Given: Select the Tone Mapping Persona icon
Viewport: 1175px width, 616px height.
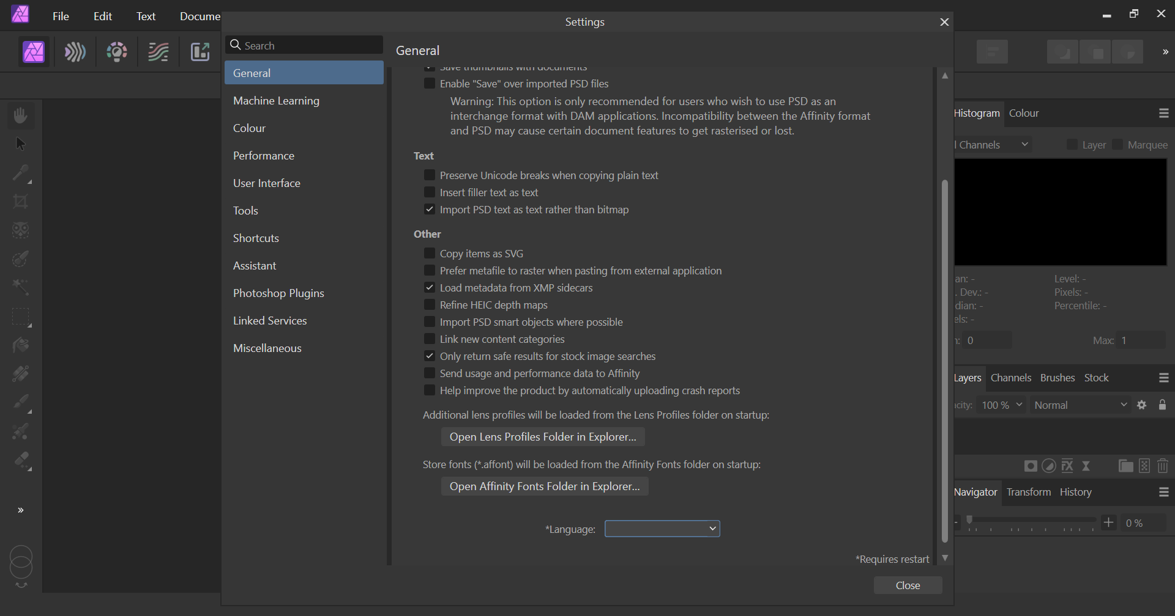Looking at the screenshot, I should (x=159, y=52).
